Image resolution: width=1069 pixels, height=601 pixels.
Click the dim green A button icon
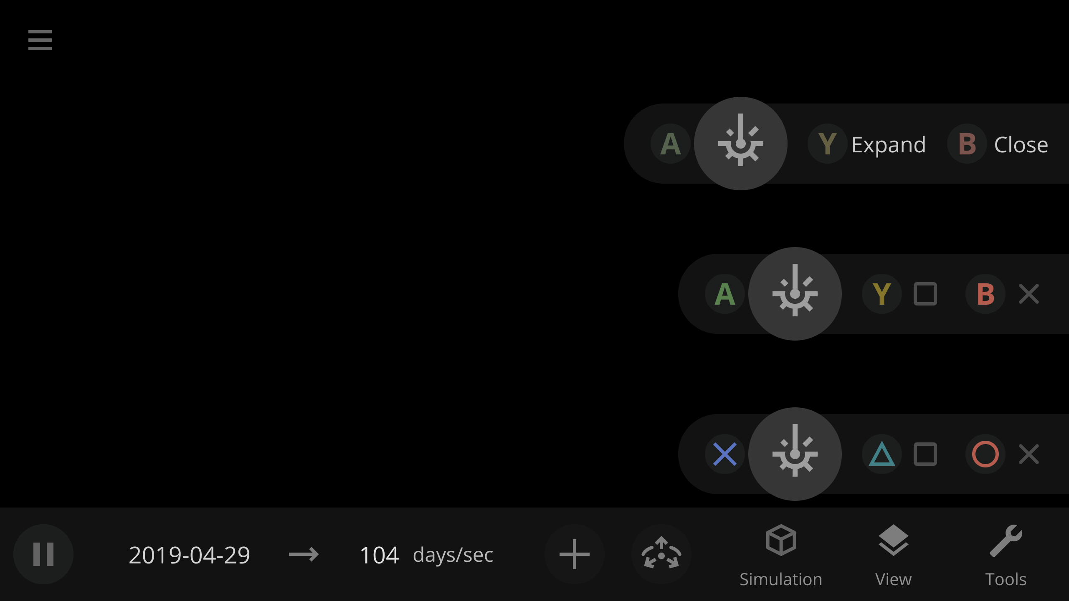671,144
